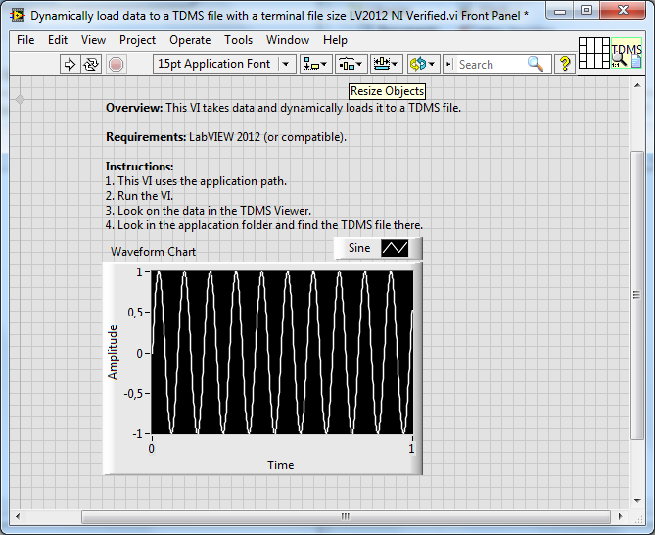Image resolution: width=655 pixels, height=535 pixels.
Task: Open the Resize Objects tool
Action: [387, 64]
